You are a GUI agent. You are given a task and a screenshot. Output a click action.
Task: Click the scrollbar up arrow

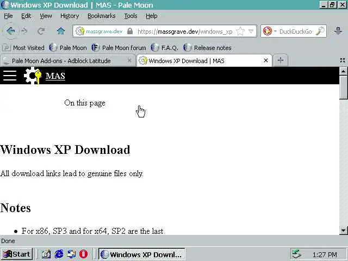tap(343, 71)
